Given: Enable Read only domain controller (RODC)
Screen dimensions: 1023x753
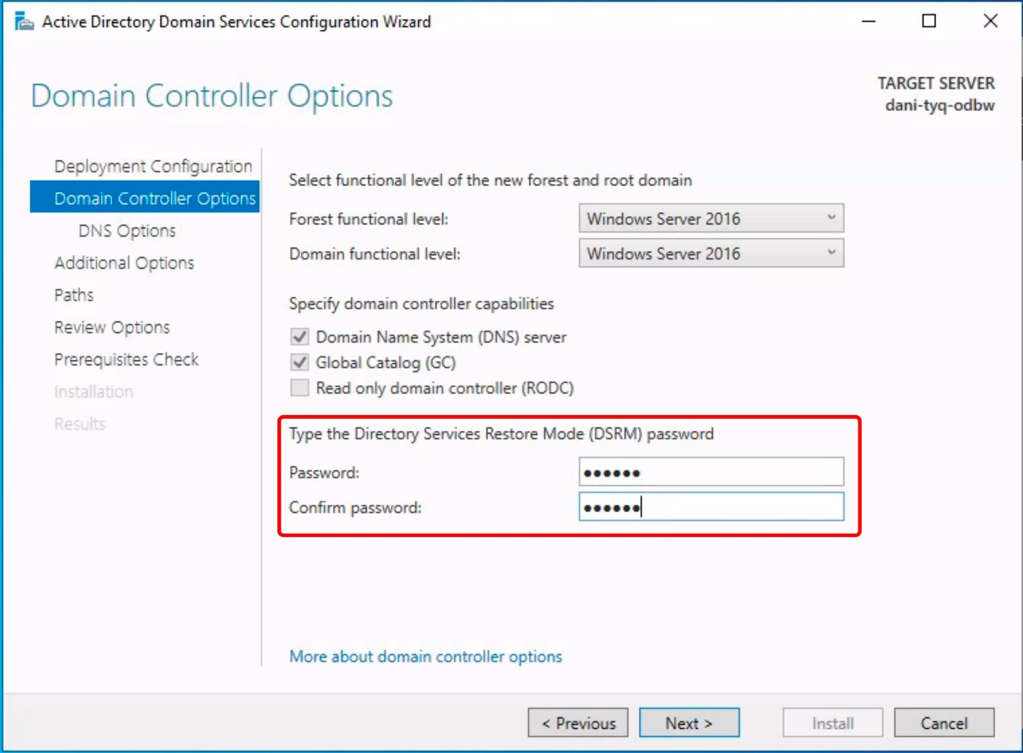Looking at the screenshot, I should point(299,388).
